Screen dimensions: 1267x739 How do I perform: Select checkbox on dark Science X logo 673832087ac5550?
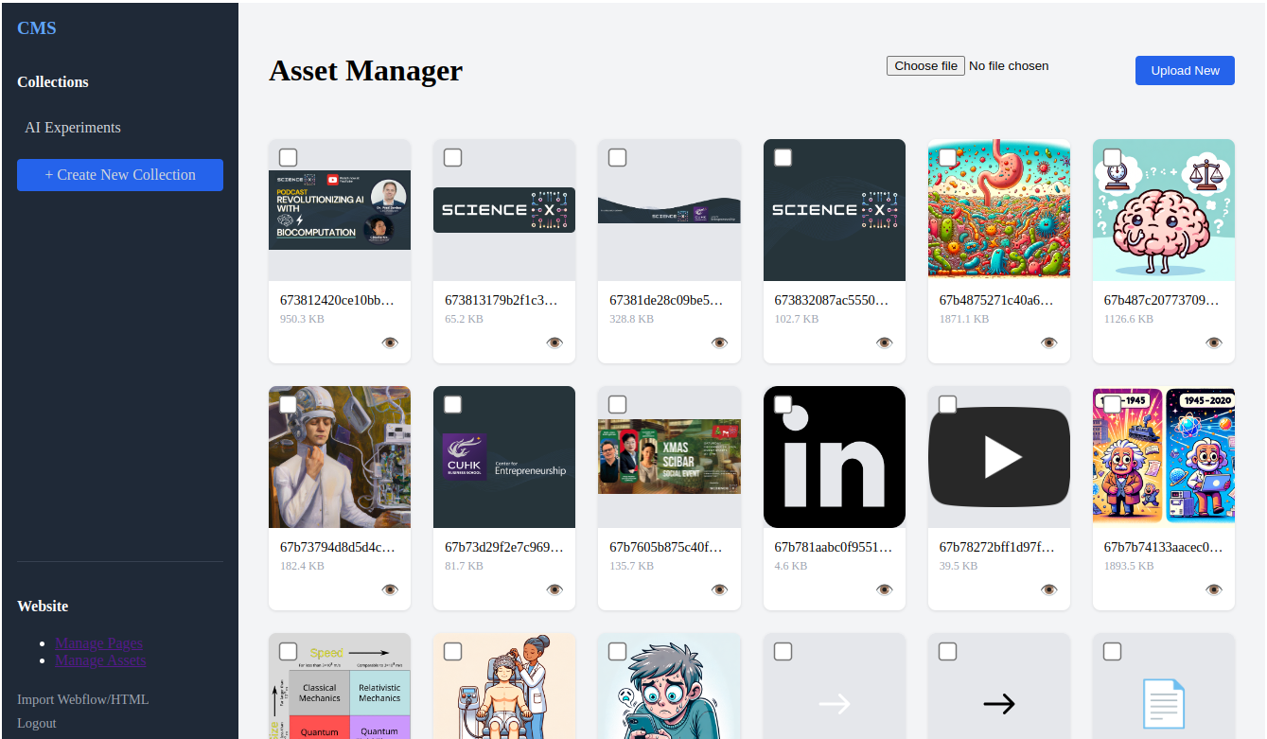[x=783, y=157]
